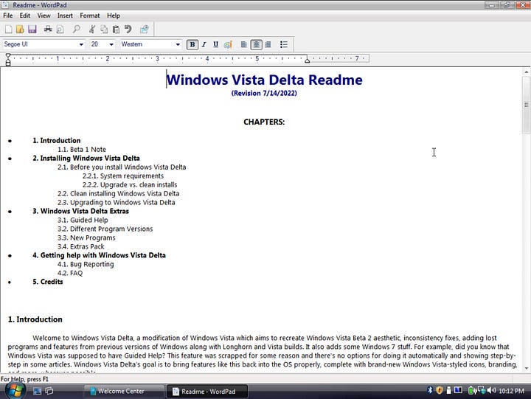
Task: Paste from clipboard with the Paste icon
Action: pyautogui.click(x=116, y=29)
